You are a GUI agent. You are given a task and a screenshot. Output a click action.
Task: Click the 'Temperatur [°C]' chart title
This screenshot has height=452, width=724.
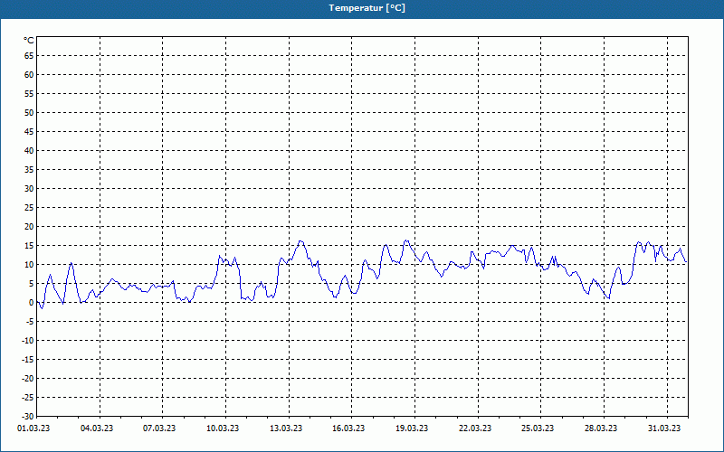[x=367, y=8]
